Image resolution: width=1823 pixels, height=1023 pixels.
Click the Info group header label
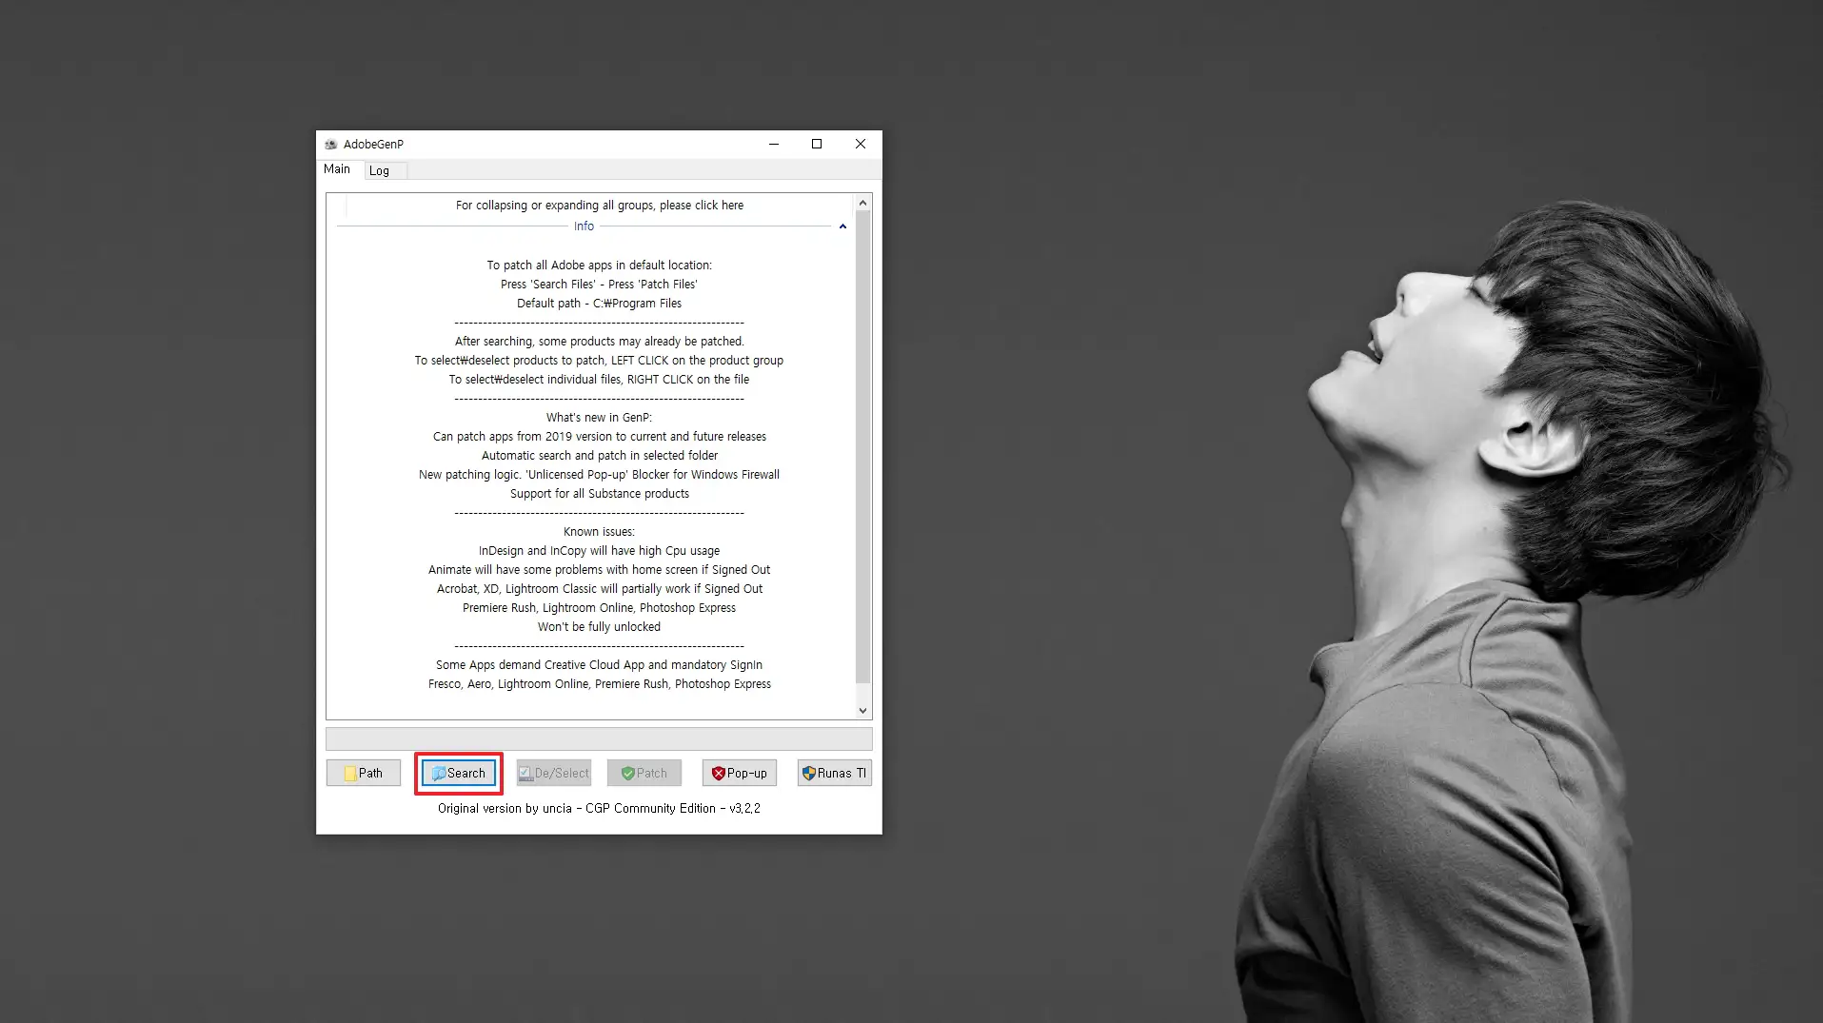[584, 226]
